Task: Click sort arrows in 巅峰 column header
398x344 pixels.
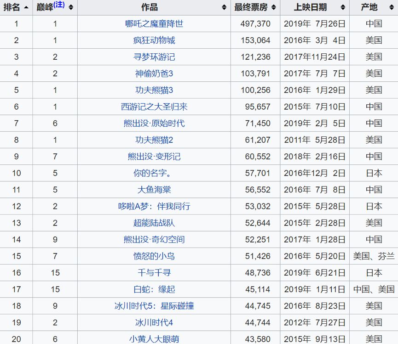Action: tap(70, 7)
